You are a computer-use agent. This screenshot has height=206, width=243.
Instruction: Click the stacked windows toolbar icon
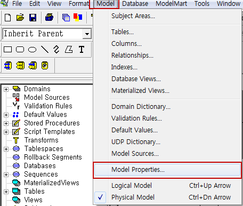66,18
